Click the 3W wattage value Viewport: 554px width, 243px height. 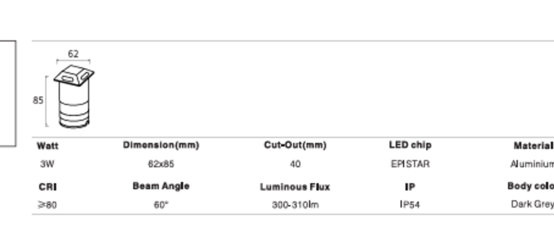47,164
